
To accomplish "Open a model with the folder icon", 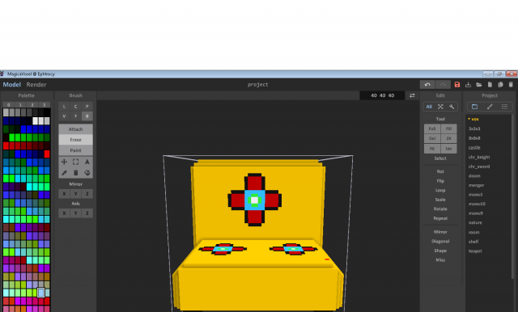I will point(479,85).
